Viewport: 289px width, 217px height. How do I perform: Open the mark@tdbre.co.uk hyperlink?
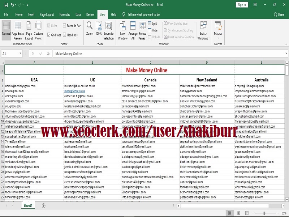click(x=75, y=91)
